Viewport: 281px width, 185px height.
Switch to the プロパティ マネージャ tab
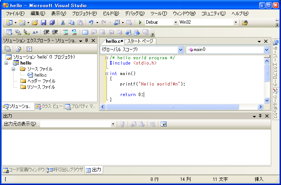[80, 107]
